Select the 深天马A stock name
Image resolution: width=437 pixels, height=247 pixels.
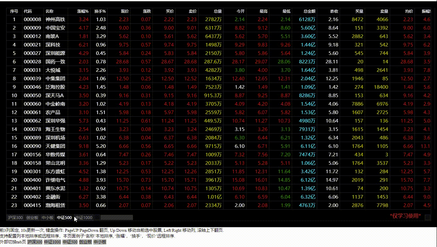(x=55, y=96)
